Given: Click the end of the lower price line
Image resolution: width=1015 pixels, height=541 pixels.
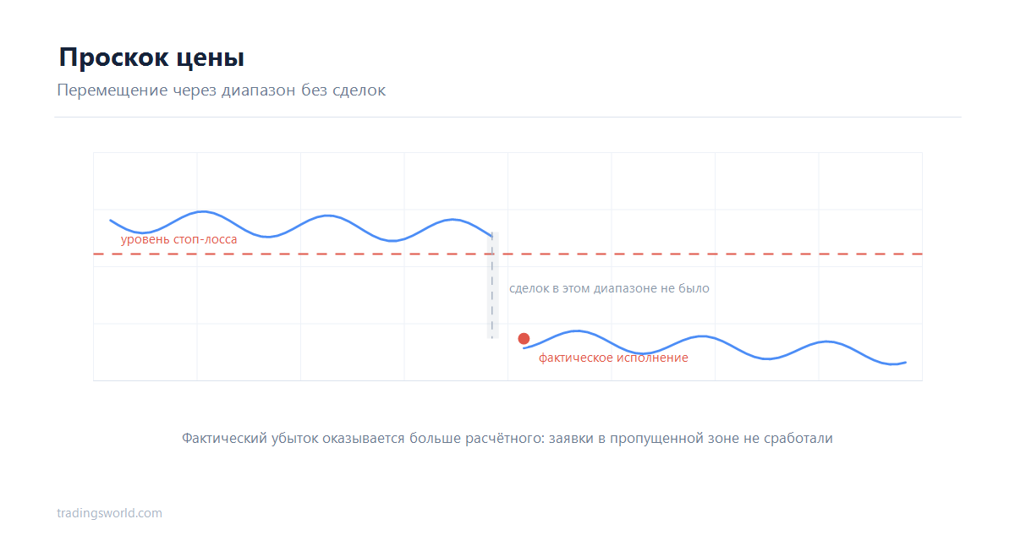Looking at the screenshot, I should (905, 363).
